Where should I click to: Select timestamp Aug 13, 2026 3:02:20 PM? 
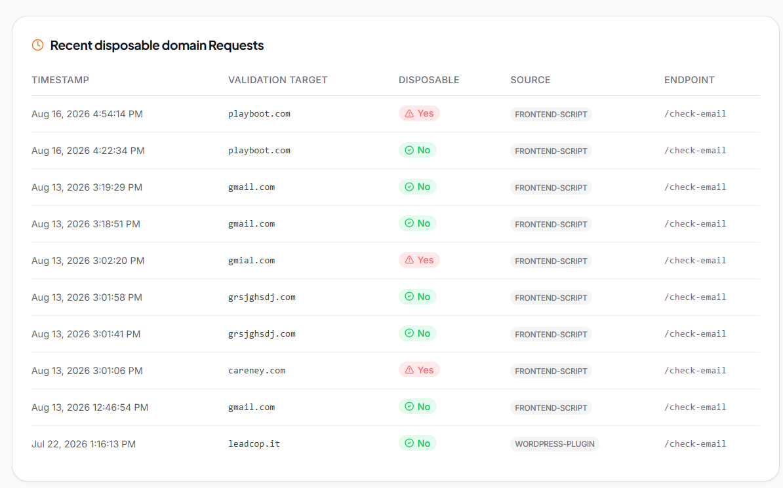click(x=88, y=261)
